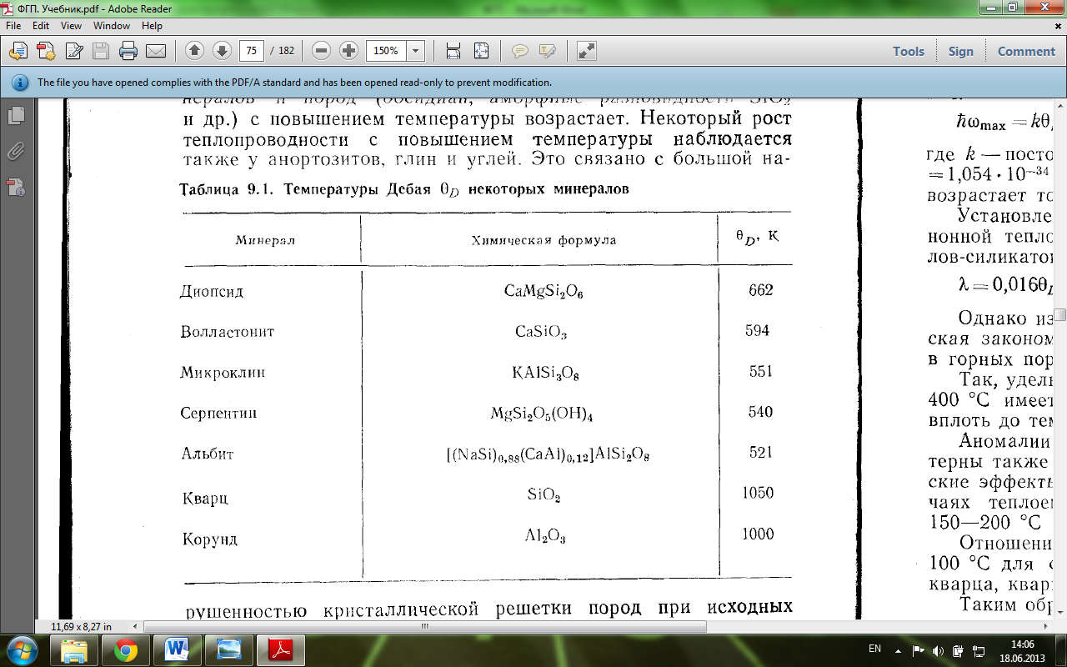Show page thumbnails in the navigation panel

(x=16, y=115)
